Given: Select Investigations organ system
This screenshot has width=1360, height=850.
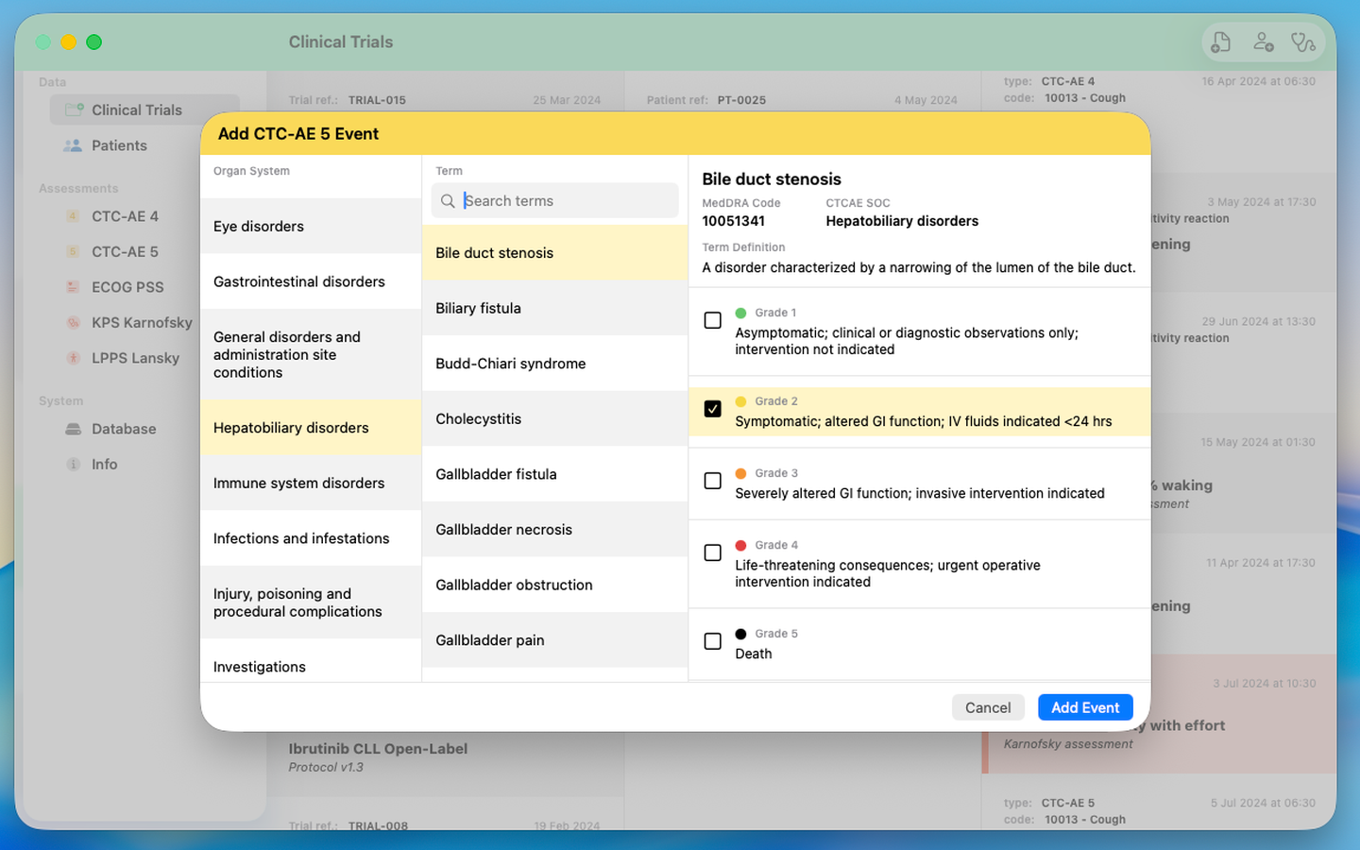Looking at the screenshot, I should click(x=311, y=661).
